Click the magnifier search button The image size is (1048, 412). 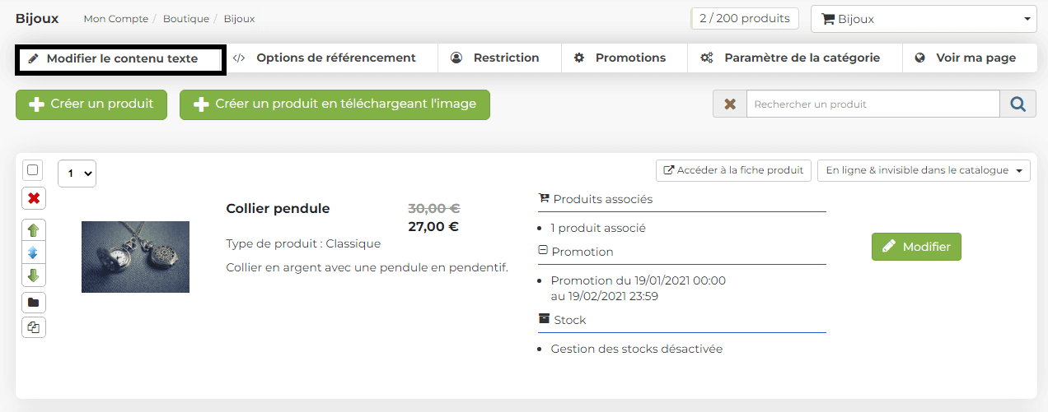1018,104
